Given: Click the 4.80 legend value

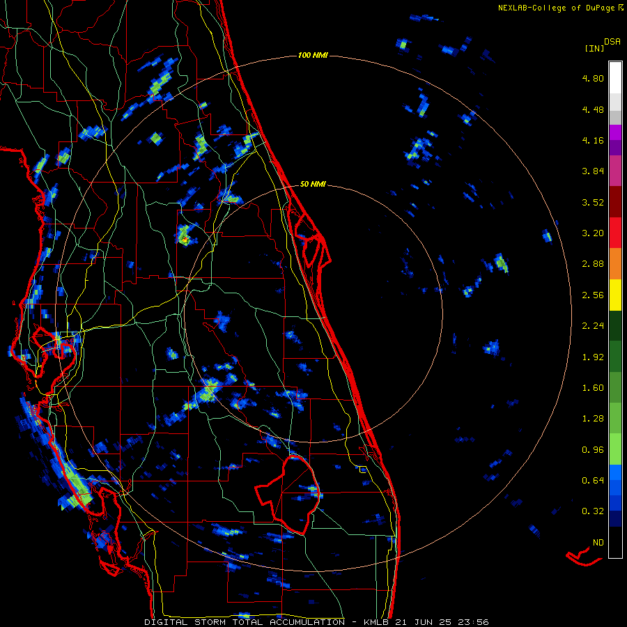Looking at the screenshot, I should [593, 78].
